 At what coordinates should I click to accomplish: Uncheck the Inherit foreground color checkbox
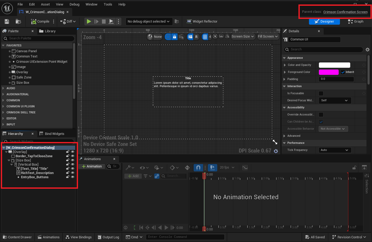[x=343, y=72]
